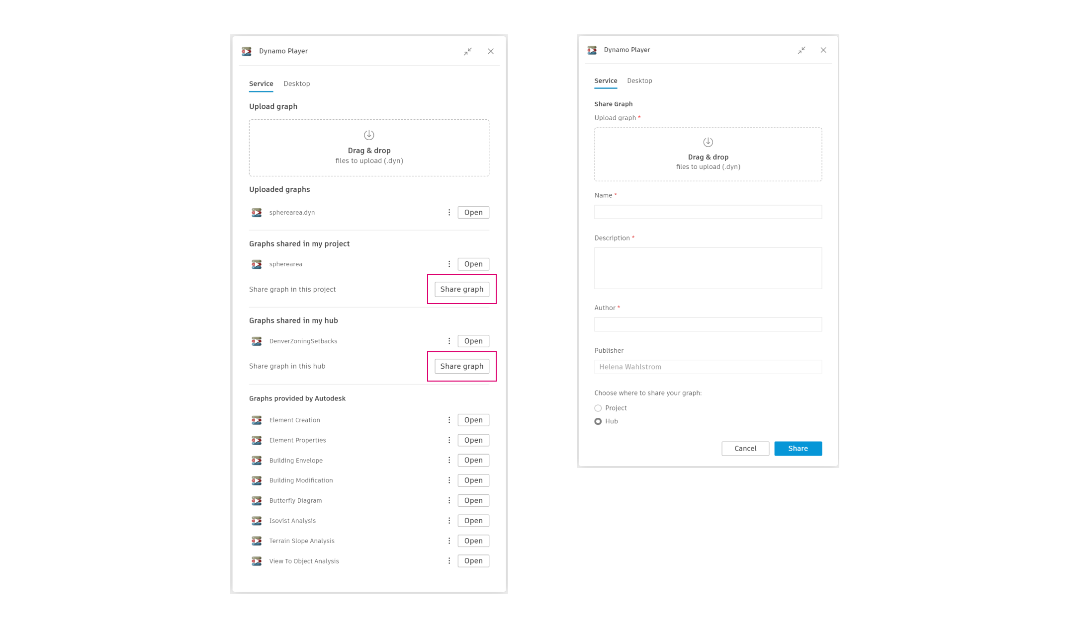1070x629 pixels.
Task: Select the Hub radio option
Action: [x=598, y=421]
